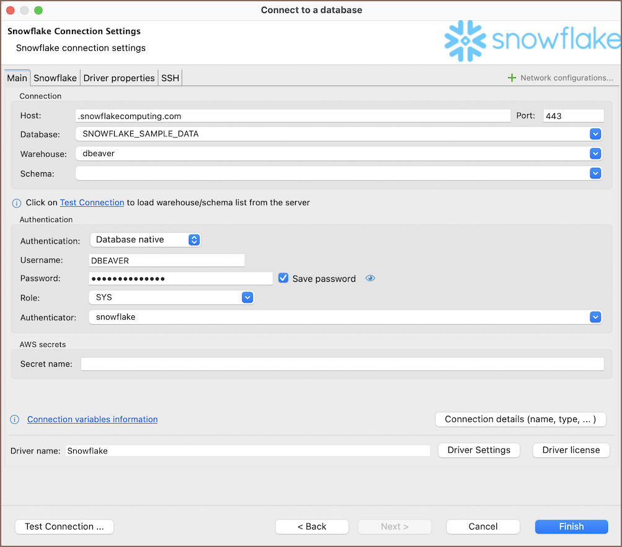The height and width of the screenshot is (547, 622).
Task: Click the Driver Settings button
Action: (x=479, y=450)
